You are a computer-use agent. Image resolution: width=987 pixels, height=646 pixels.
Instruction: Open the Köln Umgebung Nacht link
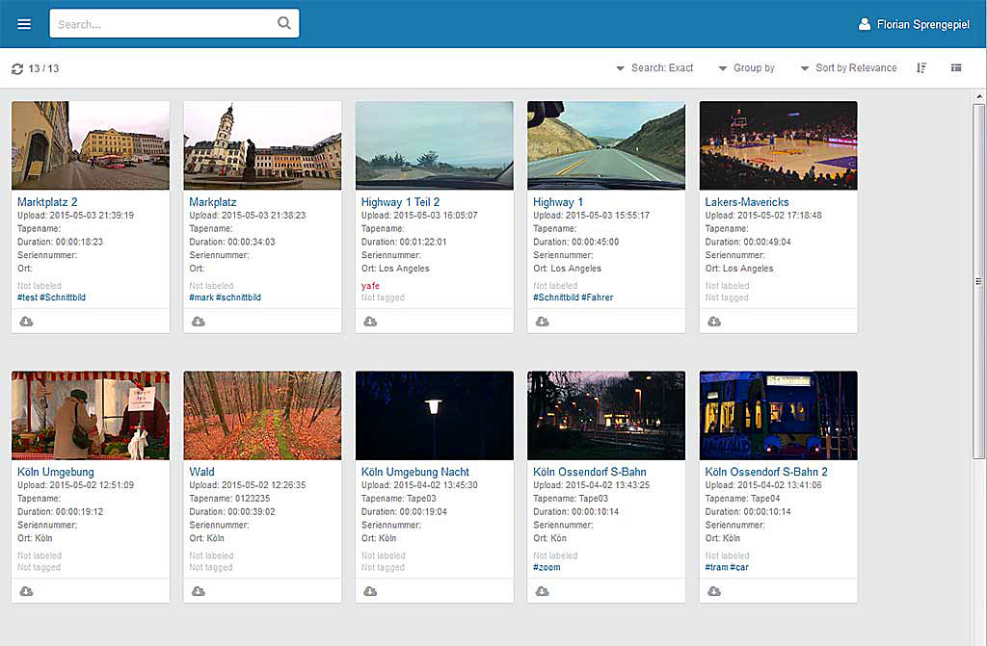coord(414,472)
